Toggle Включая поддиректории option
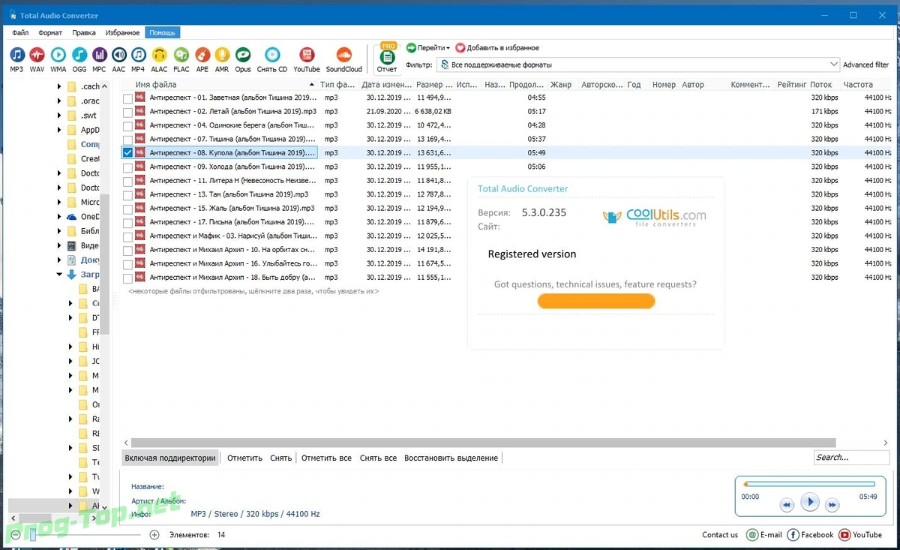This screenshot has width=900, height=550. tap(170, 458)
